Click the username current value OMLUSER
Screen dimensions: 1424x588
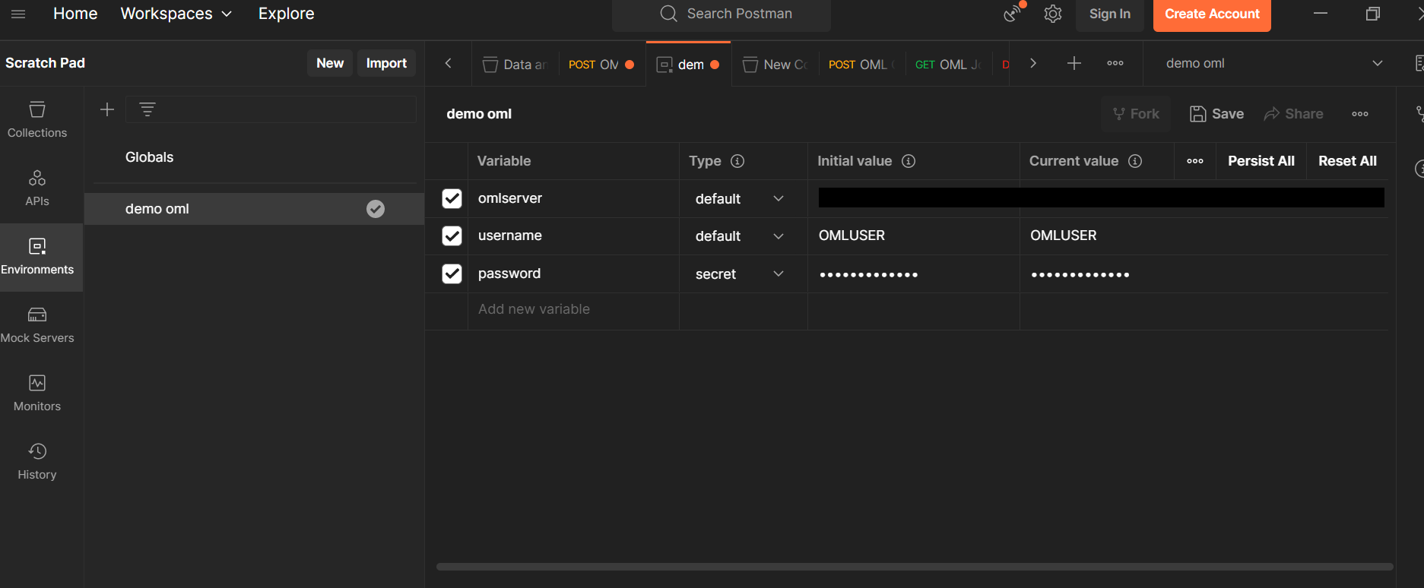point(1063,236)
